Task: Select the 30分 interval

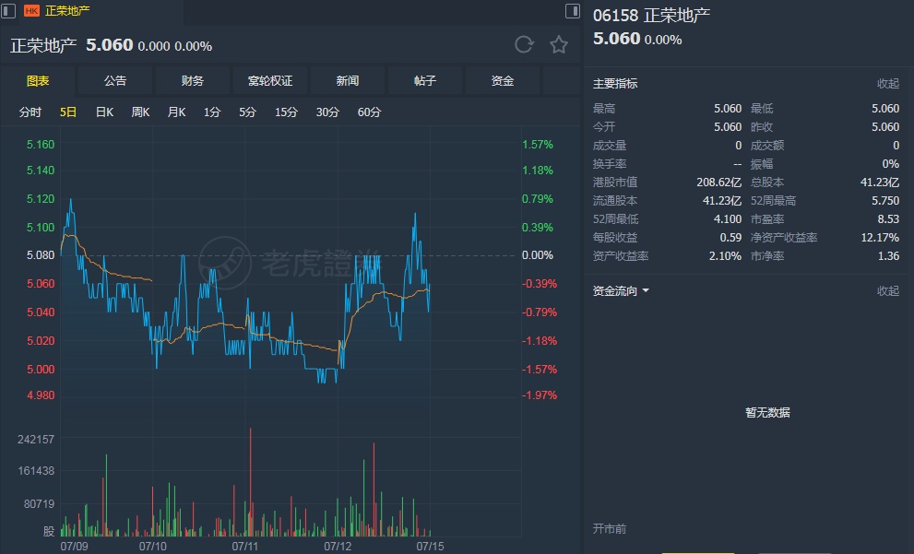Action: coord(327,112)
